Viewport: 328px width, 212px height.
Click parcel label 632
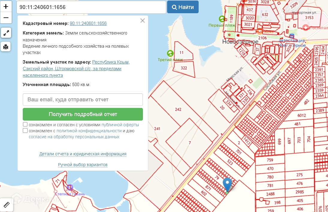pos(265,15)
